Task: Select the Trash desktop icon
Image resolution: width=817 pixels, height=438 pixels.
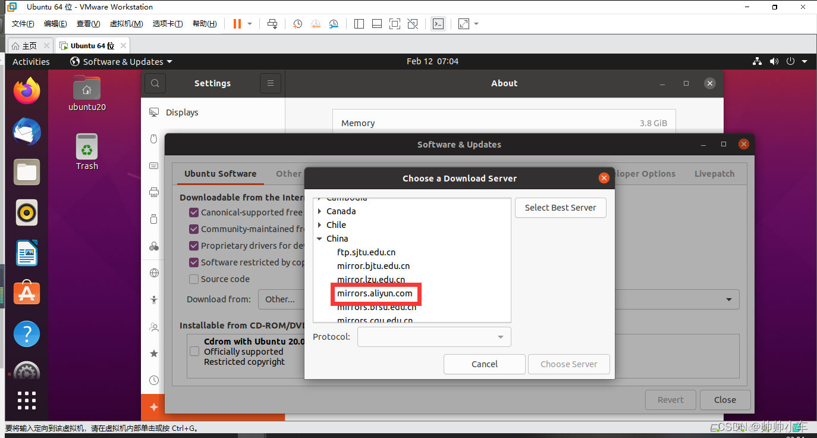Action: pos(87,152)
